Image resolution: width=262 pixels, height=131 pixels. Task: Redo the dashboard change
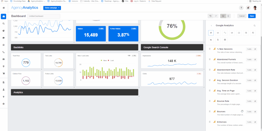pyautogui.click(x=216, y=16)
